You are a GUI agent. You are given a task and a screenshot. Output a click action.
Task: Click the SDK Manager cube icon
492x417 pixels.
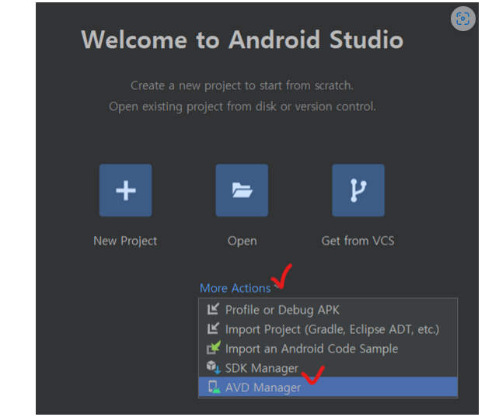[x=214, y=367]
